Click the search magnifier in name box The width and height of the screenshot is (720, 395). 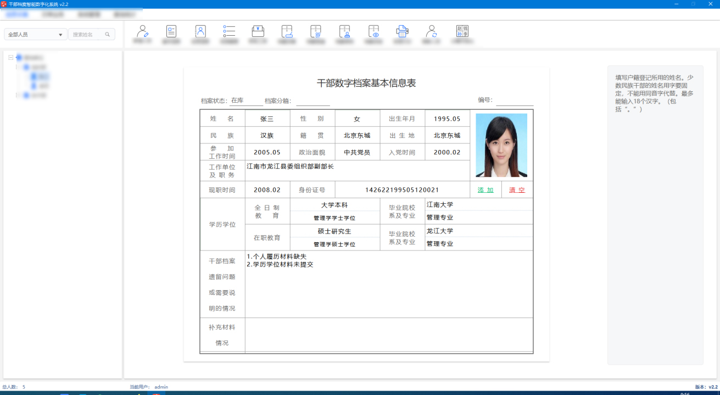pyautogui.click(x=108, y=35)
